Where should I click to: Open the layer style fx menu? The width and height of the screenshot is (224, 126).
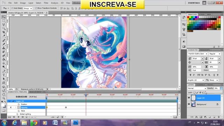click(196, 117)
